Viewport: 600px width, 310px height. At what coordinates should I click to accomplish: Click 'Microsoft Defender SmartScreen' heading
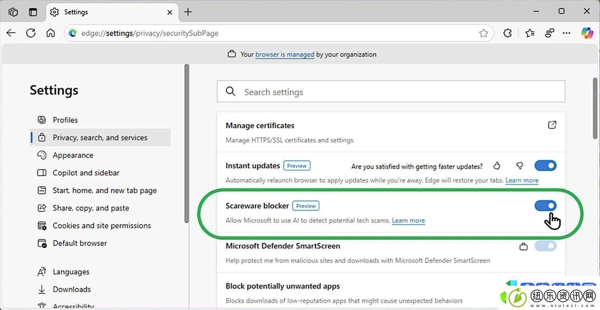[283, 246]
